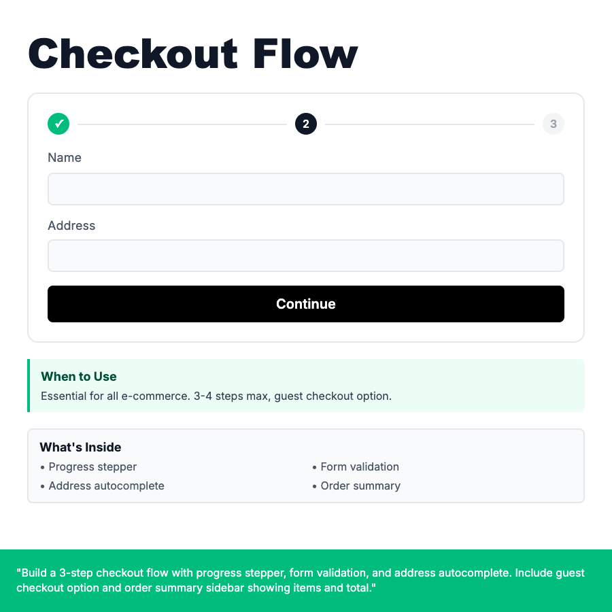Click the Form validation bullet item

coord(359,466)
